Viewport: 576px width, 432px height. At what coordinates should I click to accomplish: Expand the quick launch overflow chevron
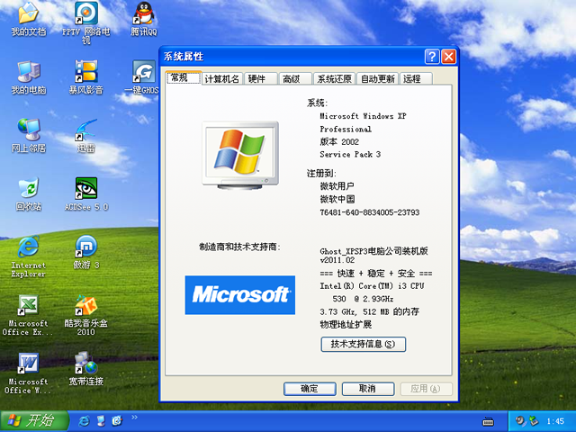click(134, 417)
